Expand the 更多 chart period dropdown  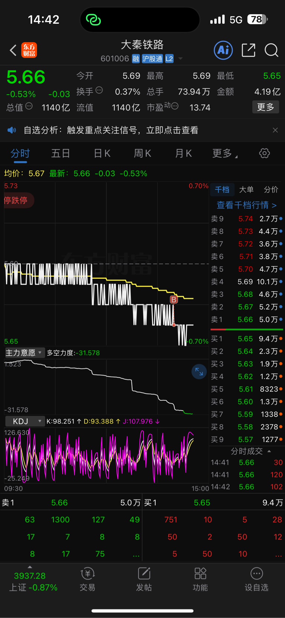(x=225, y=153)
